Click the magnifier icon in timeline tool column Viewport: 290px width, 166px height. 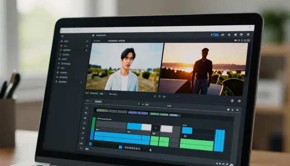(x=86, y=113)
